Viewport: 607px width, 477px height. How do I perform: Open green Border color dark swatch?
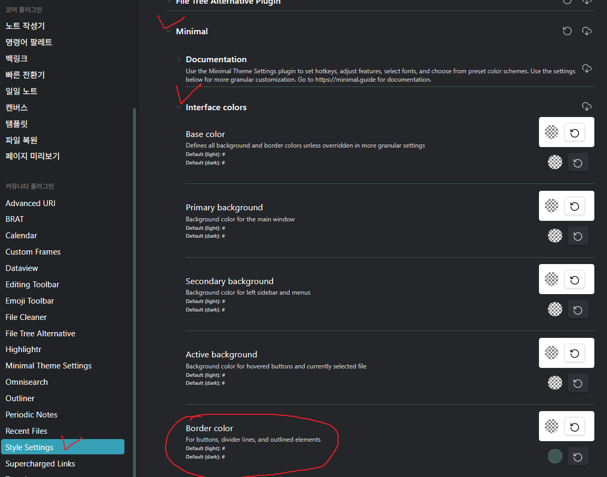click(555, 456)
